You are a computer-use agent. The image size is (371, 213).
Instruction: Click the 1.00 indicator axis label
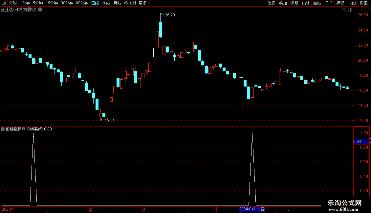[x=364, y=133]
